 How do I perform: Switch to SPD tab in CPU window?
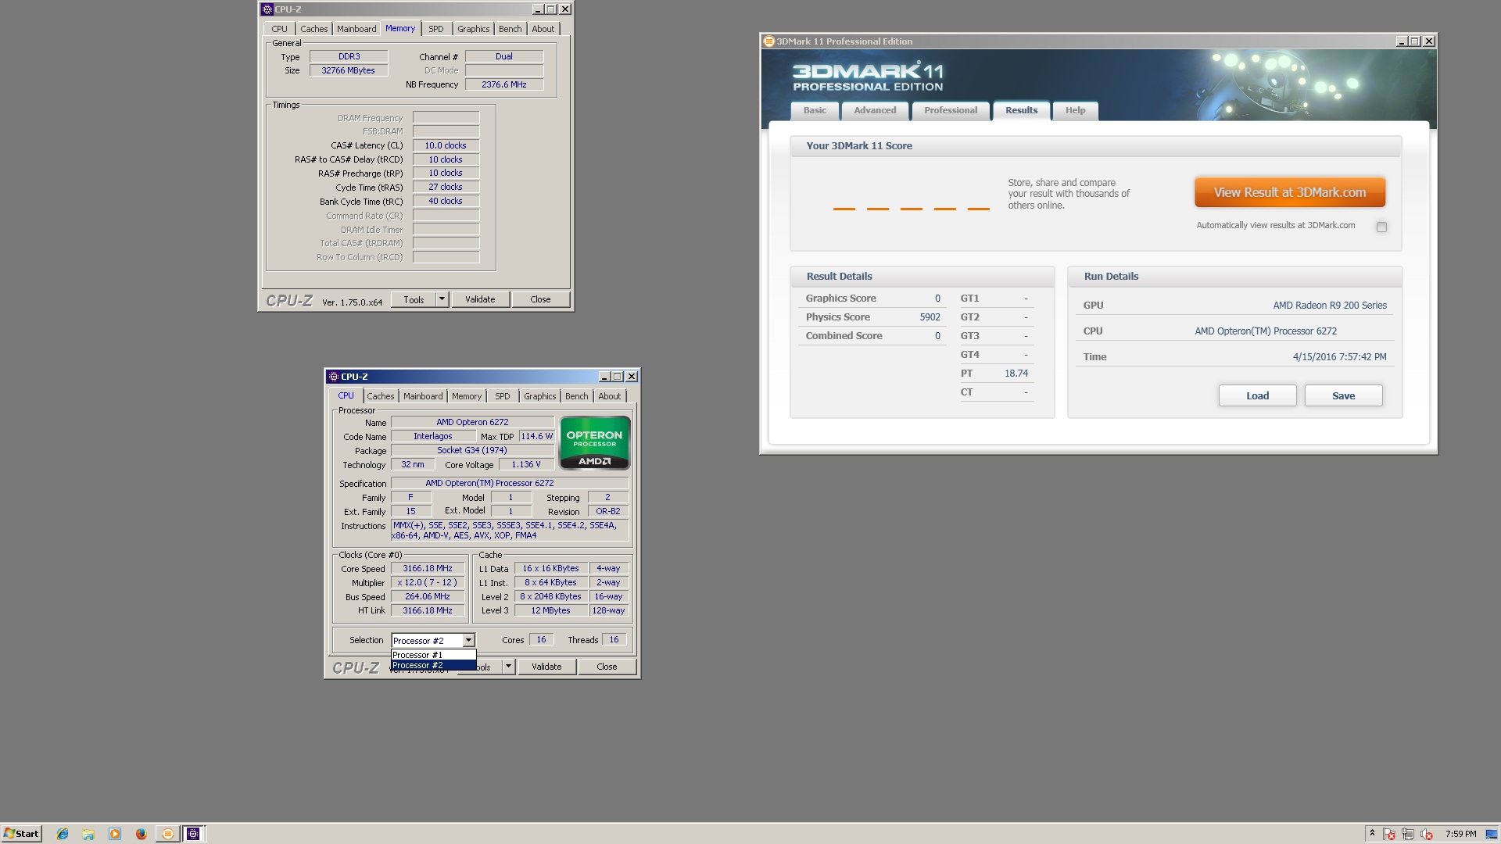pyautogui.click(x=503, y=396)
